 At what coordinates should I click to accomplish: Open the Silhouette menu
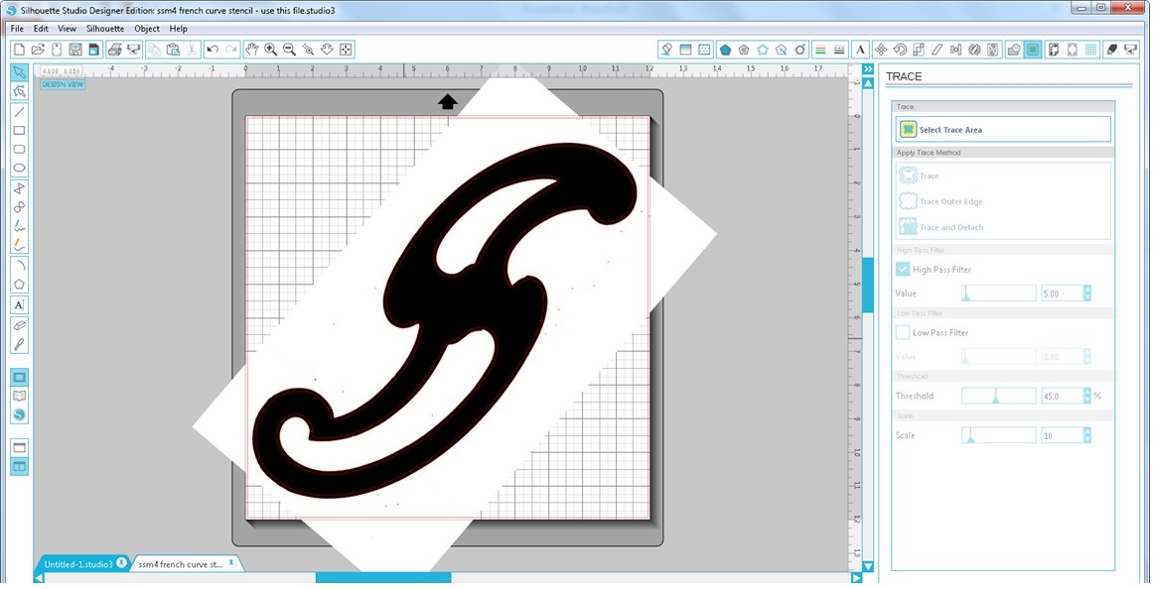(105, 29)
